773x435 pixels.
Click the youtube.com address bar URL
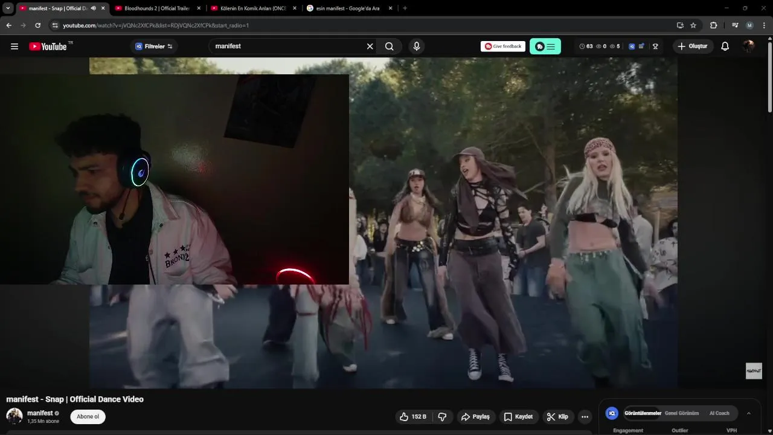(x=156, y=25)
